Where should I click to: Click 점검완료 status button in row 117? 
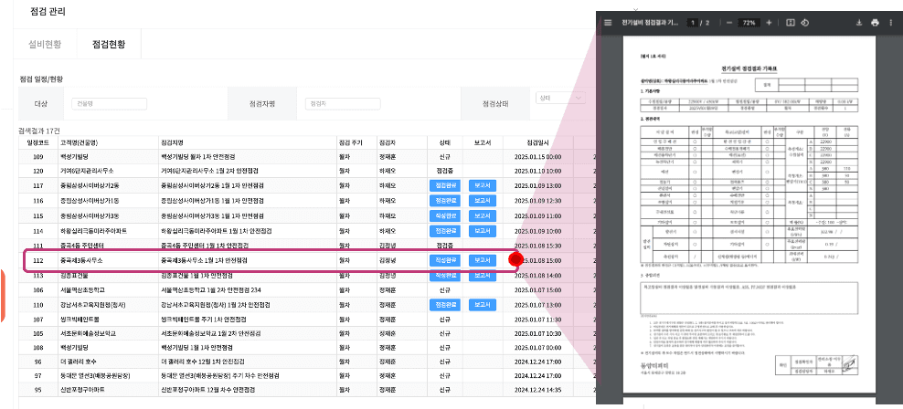point(446,185)
